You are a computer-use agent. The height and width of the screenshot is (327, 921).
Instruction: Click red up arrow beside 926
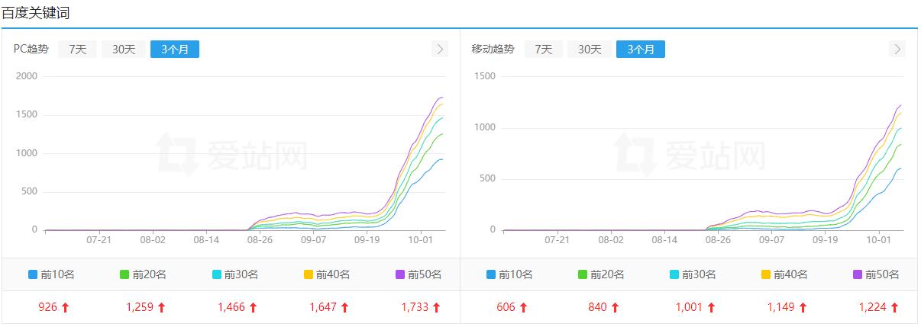pos(65,308)
